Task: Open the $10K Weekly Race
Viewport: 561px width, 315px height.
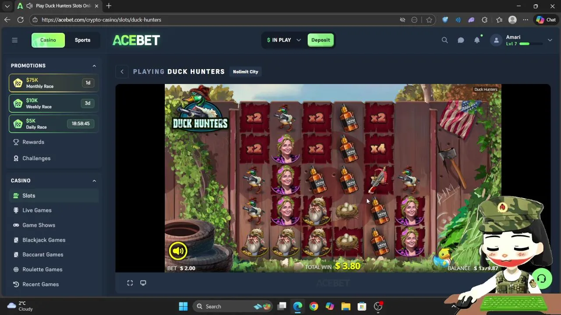Action: click(x=53, y=103)
